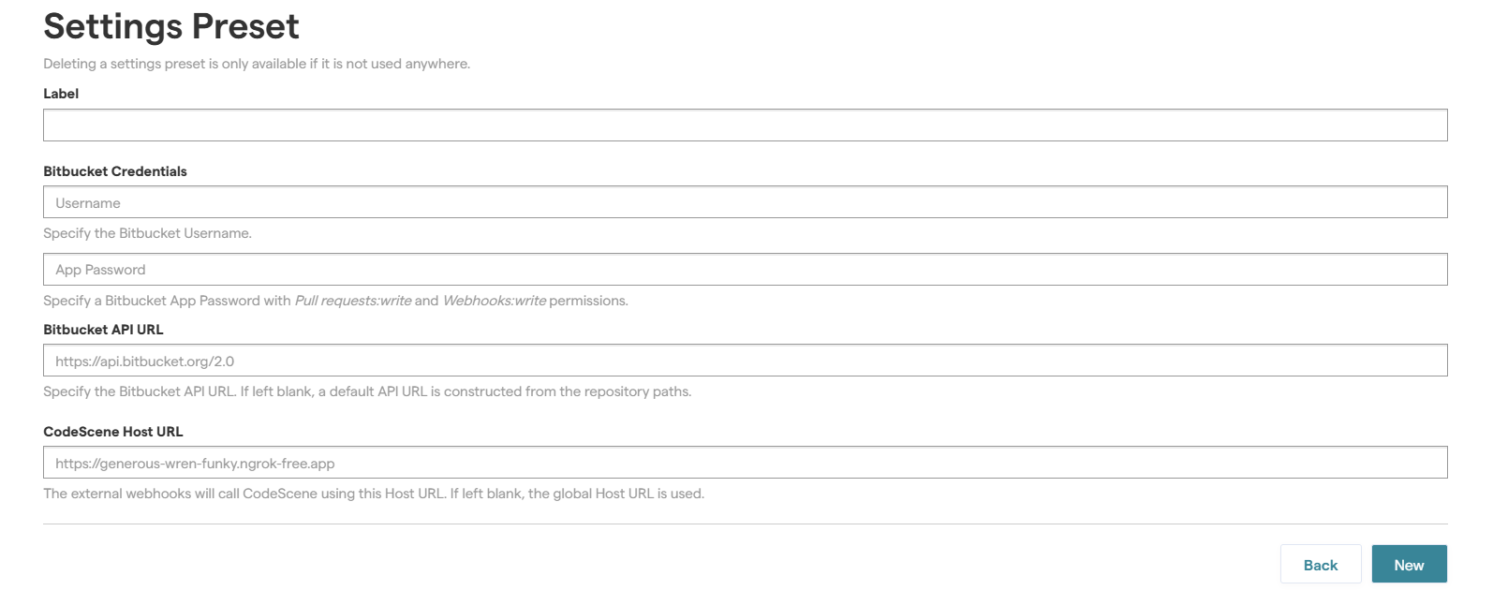Image resolution: width=1493 pixels, height=605 pixels.
Task: Create the preset with the New button
Action: tap(1410, 565)
